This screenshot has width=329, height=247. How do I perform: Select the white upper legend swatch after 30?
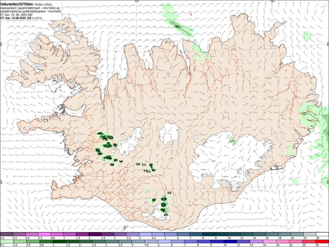(x=322, y=234)
